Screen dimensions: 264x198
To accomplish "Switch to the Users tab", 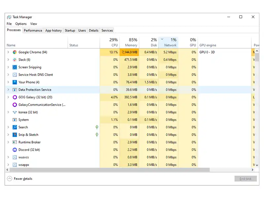I will [82, 30].
